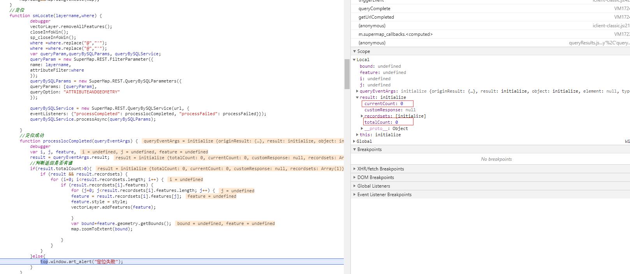Click the '}else{' code line

tap(38, 256)
